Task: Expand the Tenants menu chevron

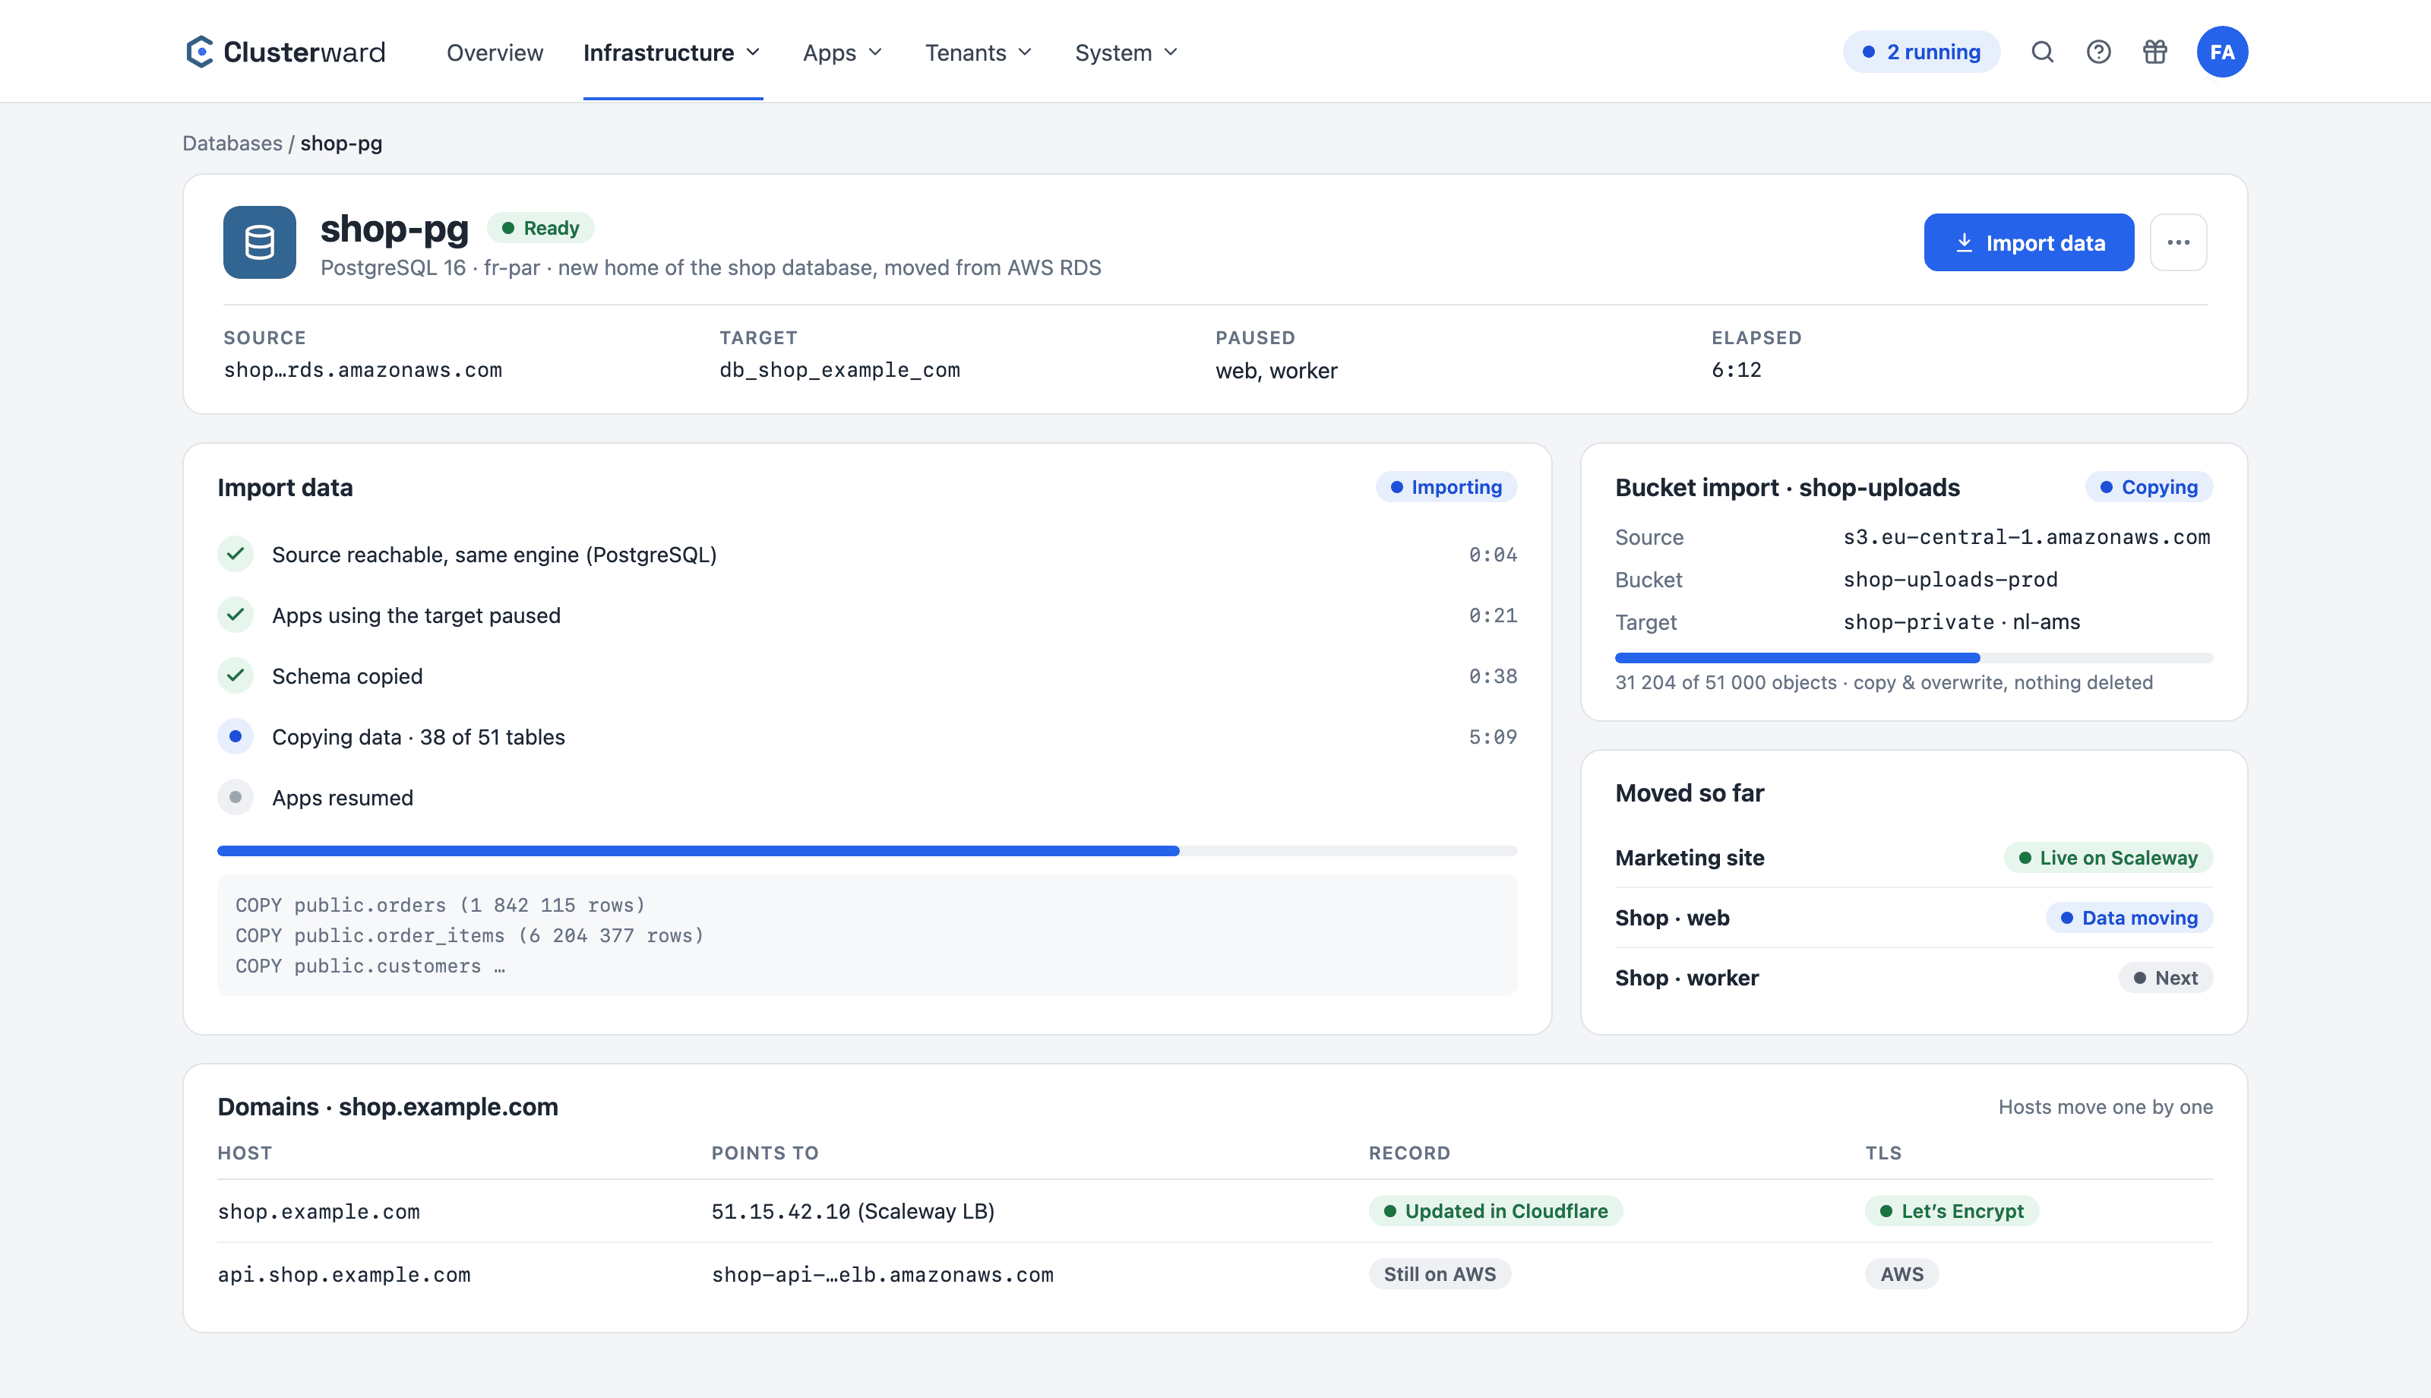Action: click(x=1025, y=52)
